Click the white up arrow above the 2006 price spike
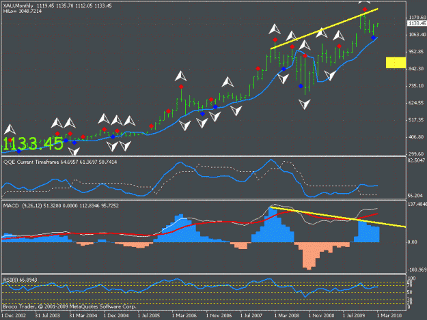The image size is (427, 320). (x=181, y=76)
